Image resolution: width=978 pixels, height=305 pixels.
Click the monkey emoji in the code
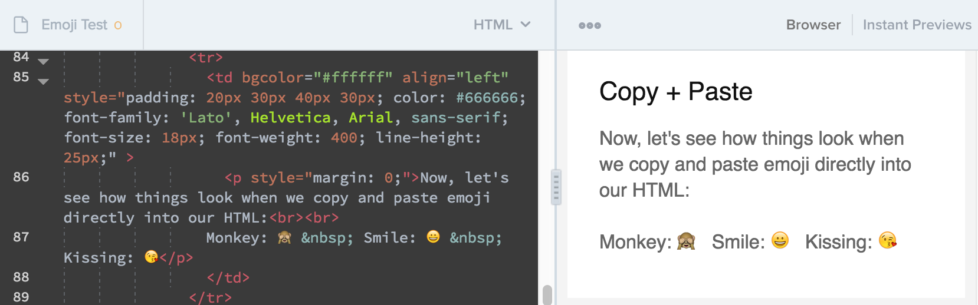pos(284,237)
